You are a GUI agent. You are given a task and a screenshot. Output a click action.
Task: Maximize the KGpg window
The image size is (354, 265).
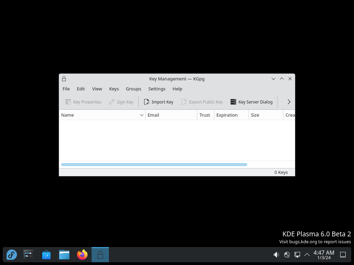pyautogui.click(x=282, y=79)
